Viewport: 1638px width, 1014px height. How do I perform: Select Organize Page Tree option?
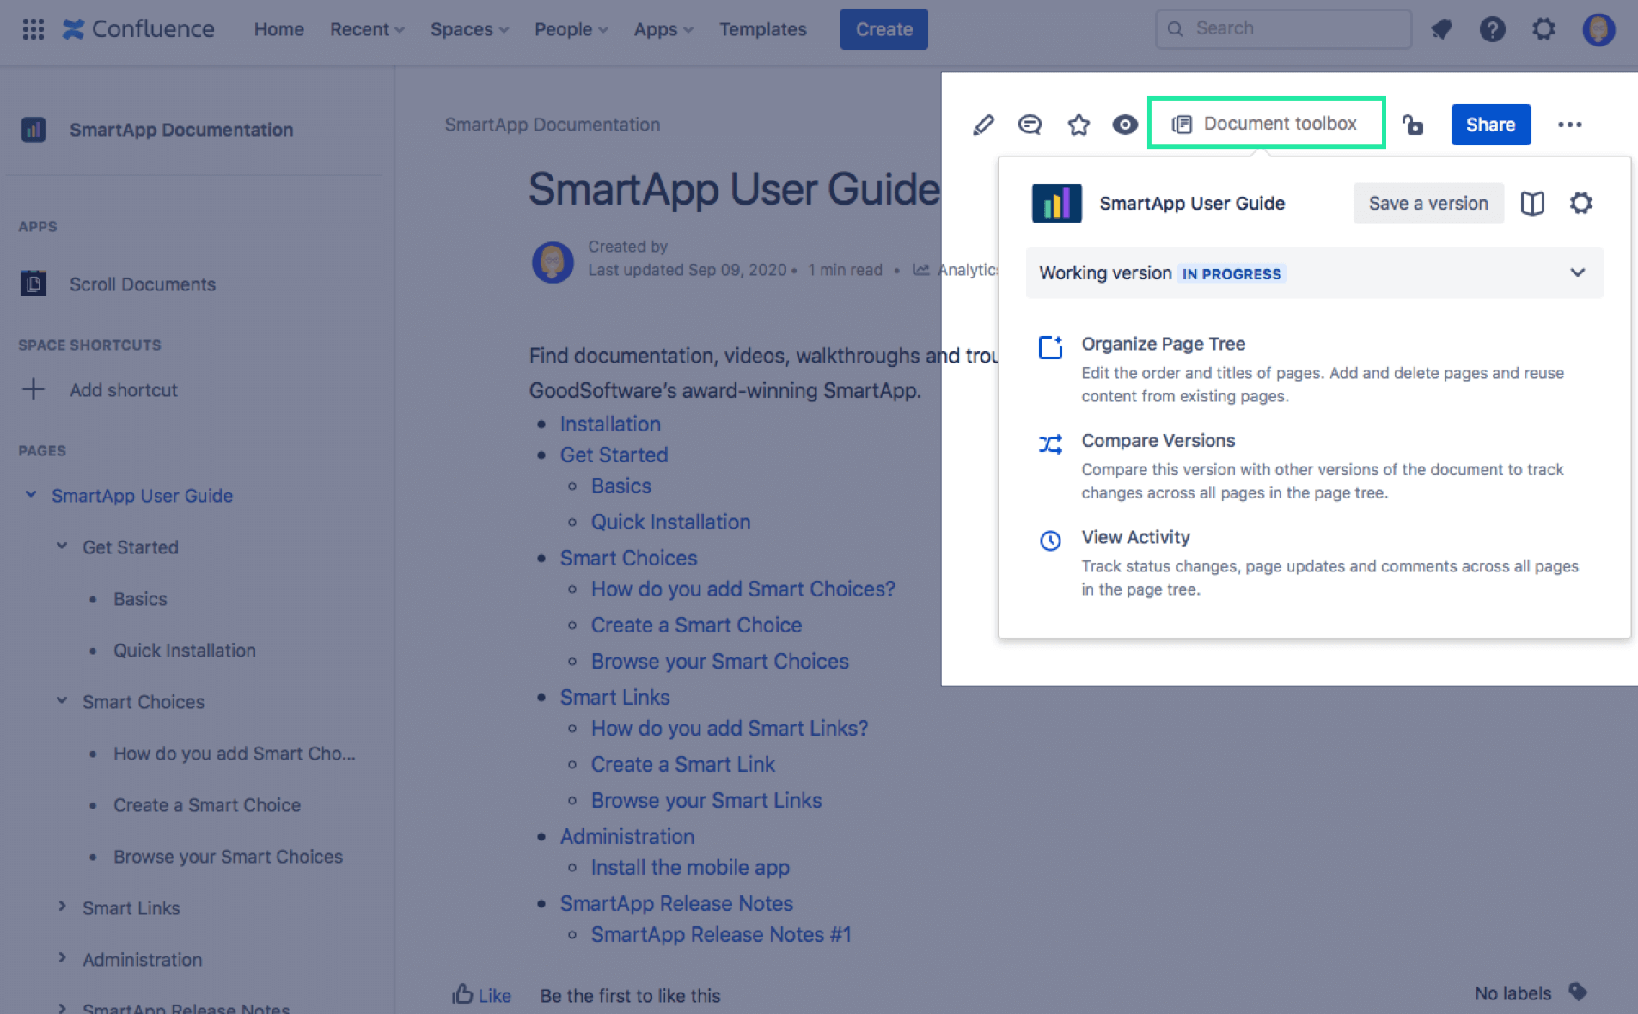1163,344
